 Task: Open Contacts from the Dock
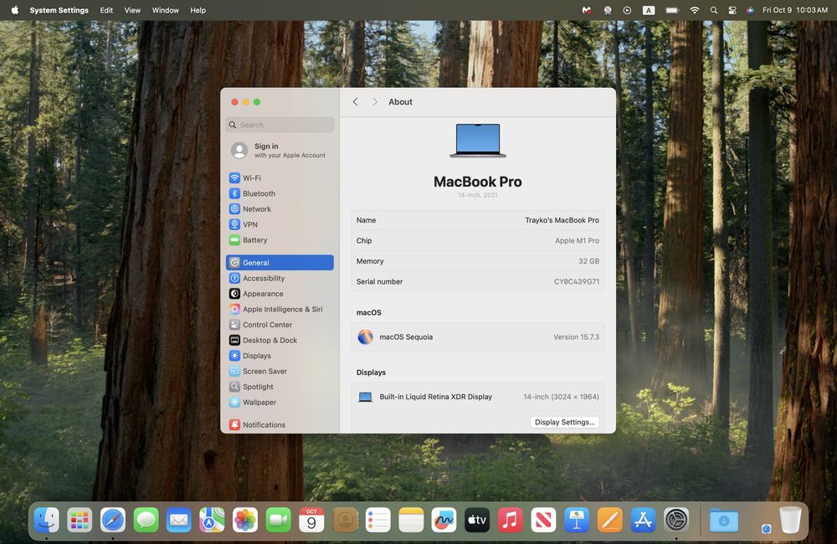pyautogui.click(x=345, y=520)
